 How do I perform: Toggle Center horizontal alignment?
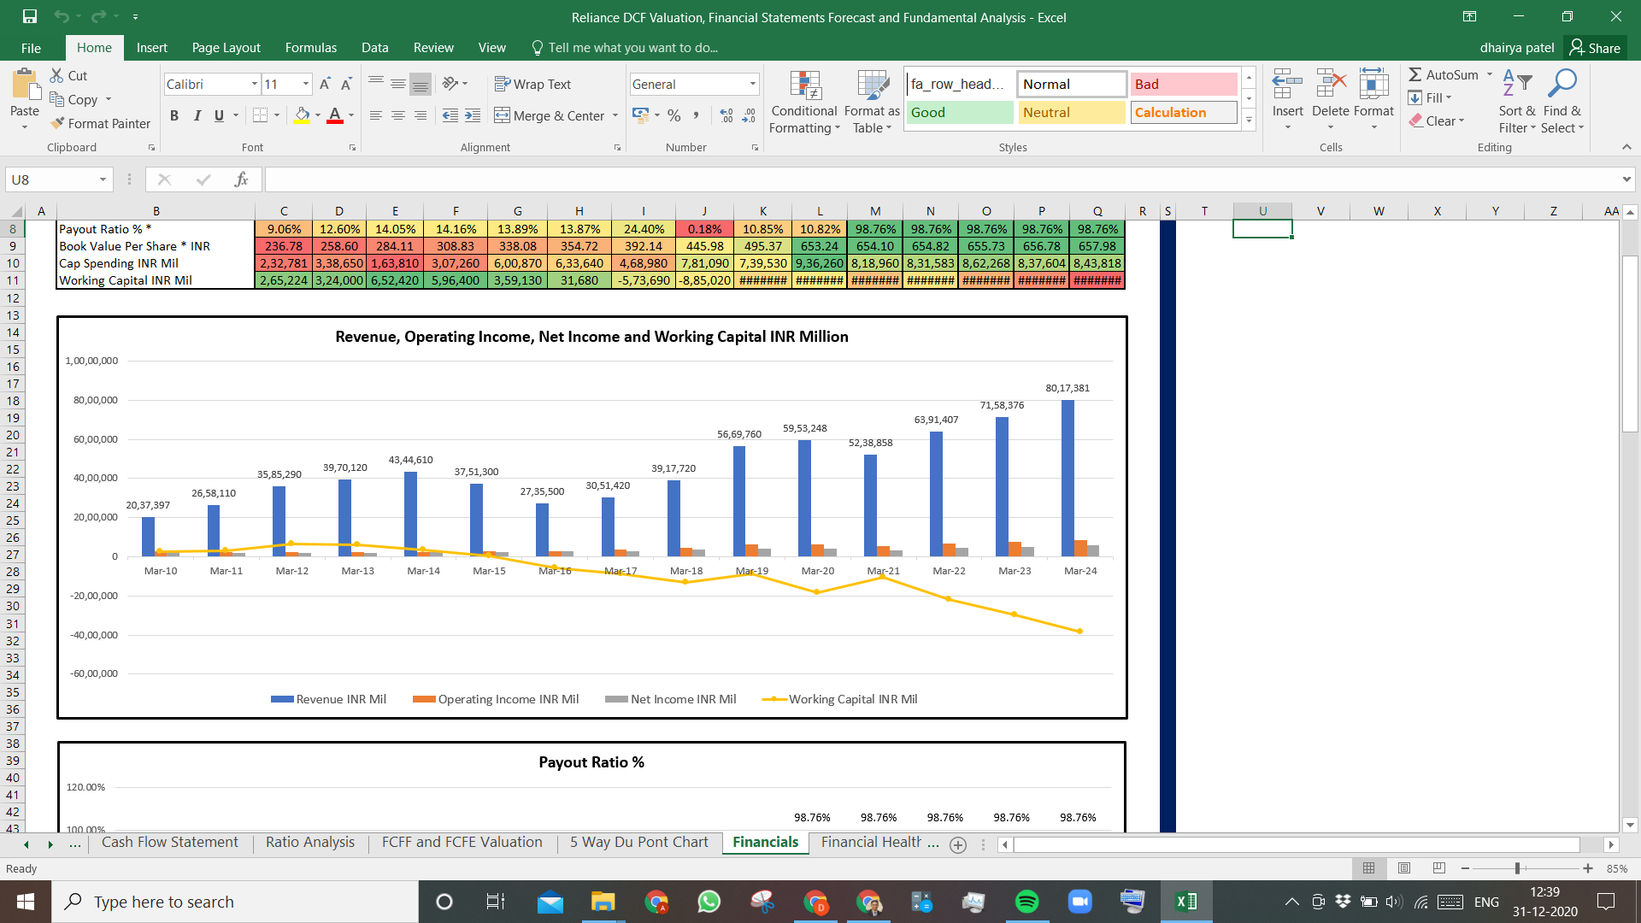pyautogui.click(x=398, y=115)
